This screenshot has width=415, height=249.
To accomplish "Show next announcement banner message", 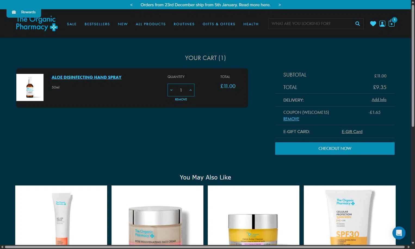I will 280,5.
